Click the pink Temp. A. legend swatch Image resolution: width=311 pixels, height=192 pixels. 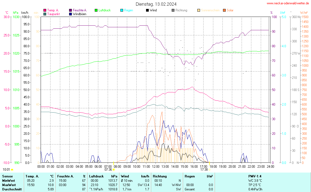(x=45, y=10)
